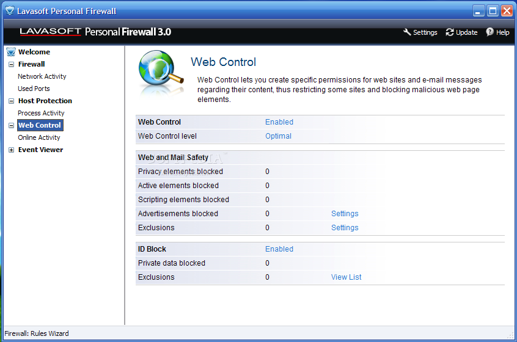The width and height of the screenshot is (517, 342).
Task: Select Firewall in the sidebar
Action: (32, 64)
